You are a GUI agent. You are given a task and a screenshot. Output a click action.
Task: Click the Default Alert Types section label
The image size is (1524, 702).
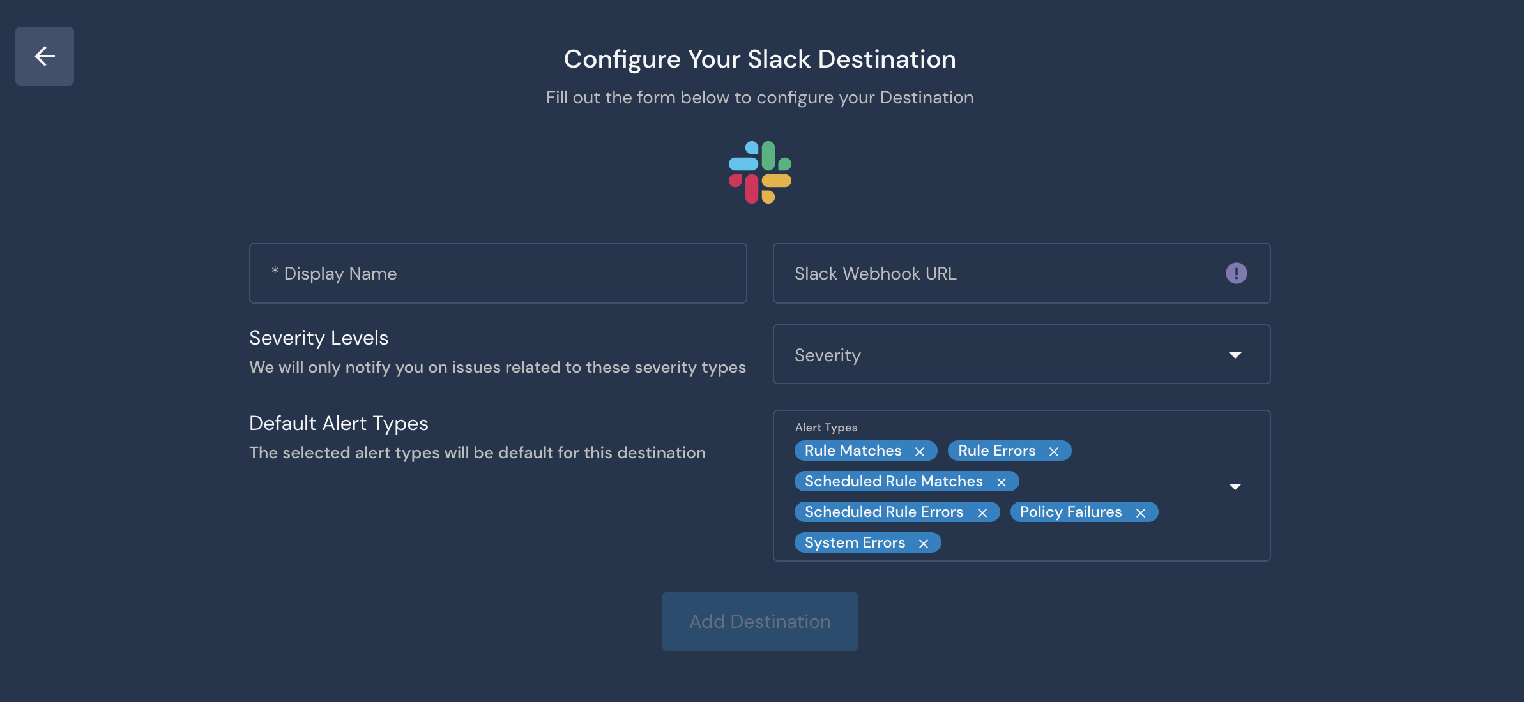click(x=339, y=423)
